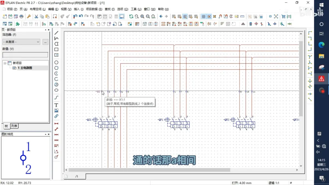Open the 插入 (I) menu
The width and height of the screenshot is (329, 185).
click(79, 9)
